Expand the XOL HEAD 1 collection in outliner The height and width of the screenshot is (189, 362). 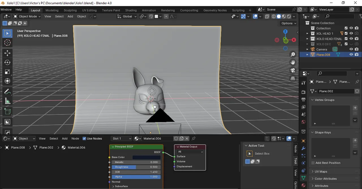tap(307, 33)
